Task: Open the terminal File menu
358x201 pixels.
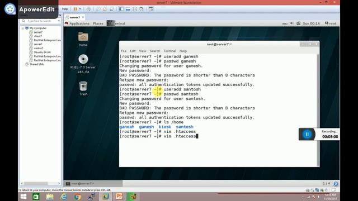Action: click(x=124, y=51)
